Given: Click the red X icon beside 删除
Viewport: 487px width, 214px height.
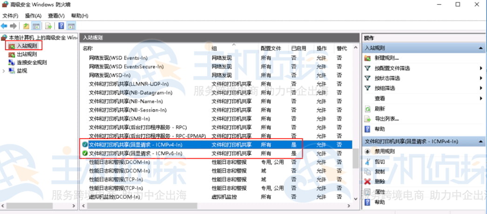Looking at the screenshot, I should pyautogui.click(x=368, y=182).
